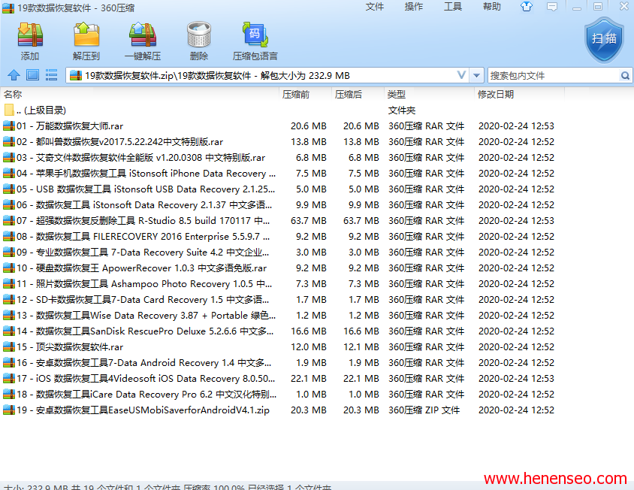Click the archive icon of 15 - 顶尖数据恢复软件.rar

coord(9,346)
